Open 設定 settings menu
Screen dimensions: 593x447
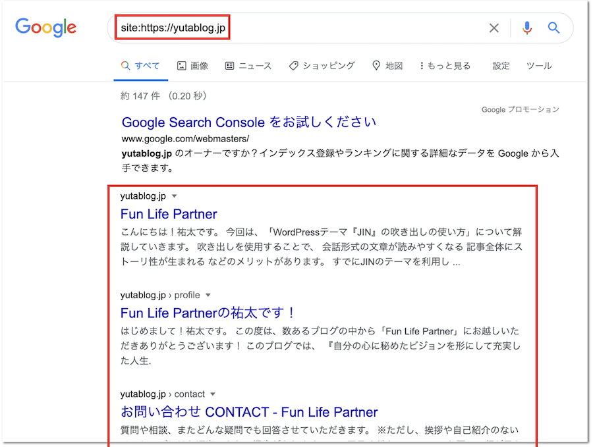pos(501,66)
